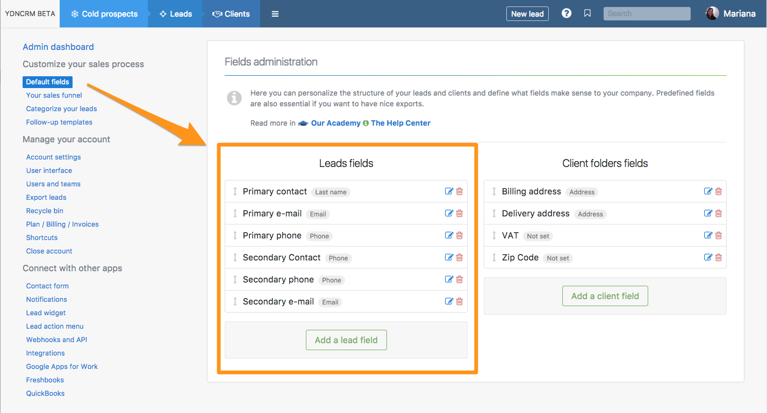Open the help question mark icon
The image size is (767, 413).
pos(567,13)
